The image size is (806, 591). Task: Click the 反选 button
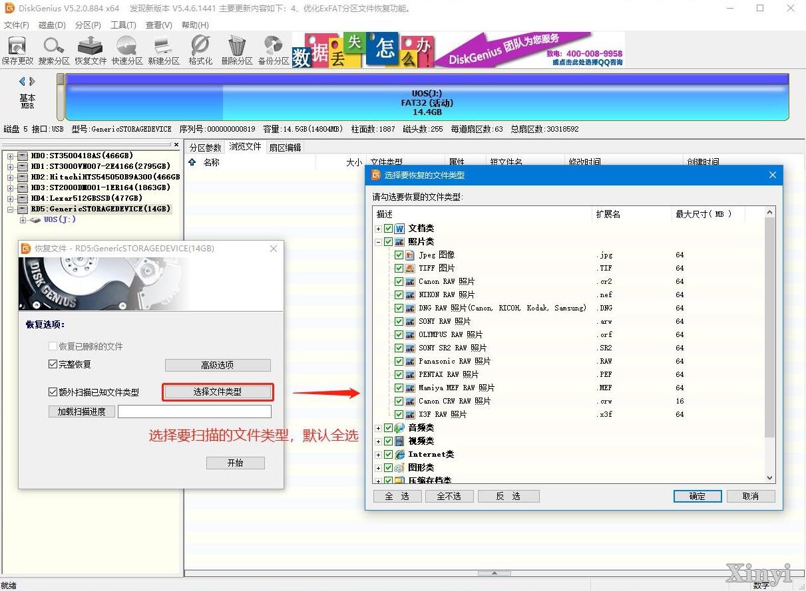coord(508,497)
